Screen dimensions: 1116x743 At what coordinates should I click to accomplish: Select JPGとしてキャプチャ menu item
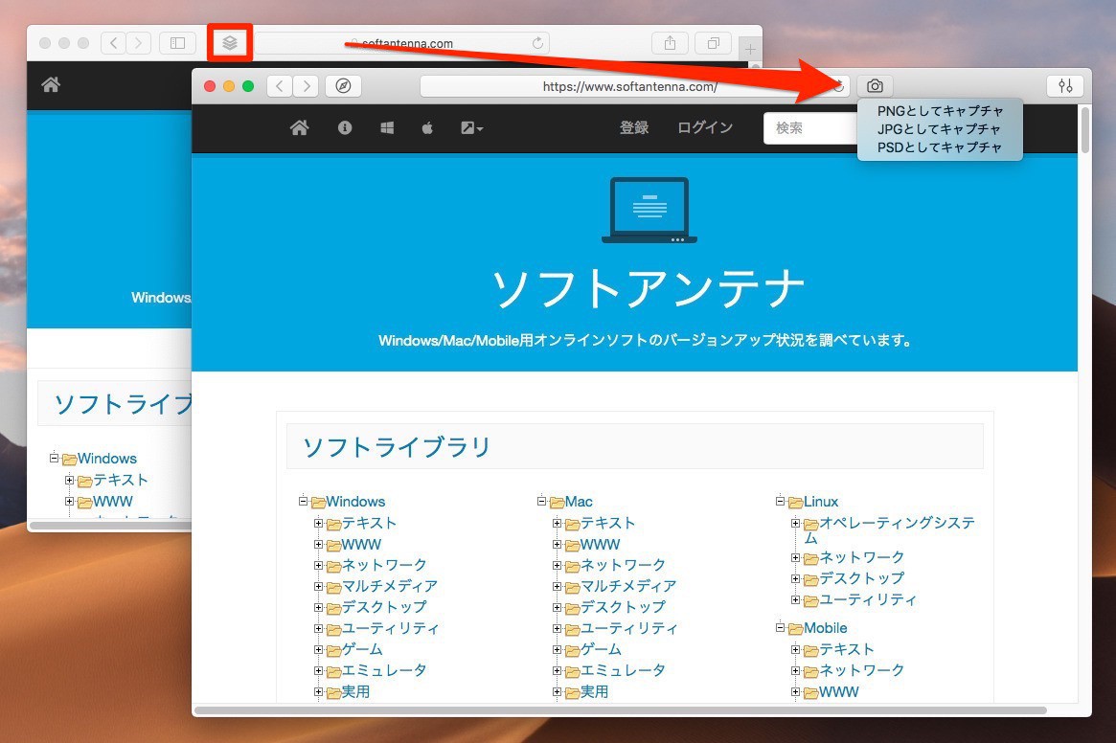939,129
